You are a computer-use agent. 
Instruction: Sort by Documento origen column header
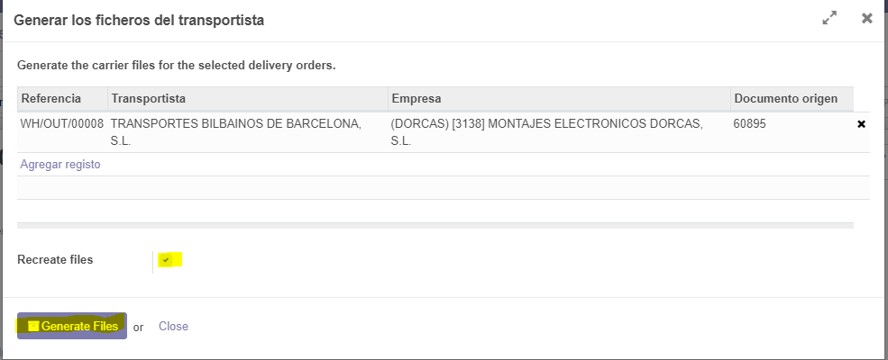click(785, 98)
